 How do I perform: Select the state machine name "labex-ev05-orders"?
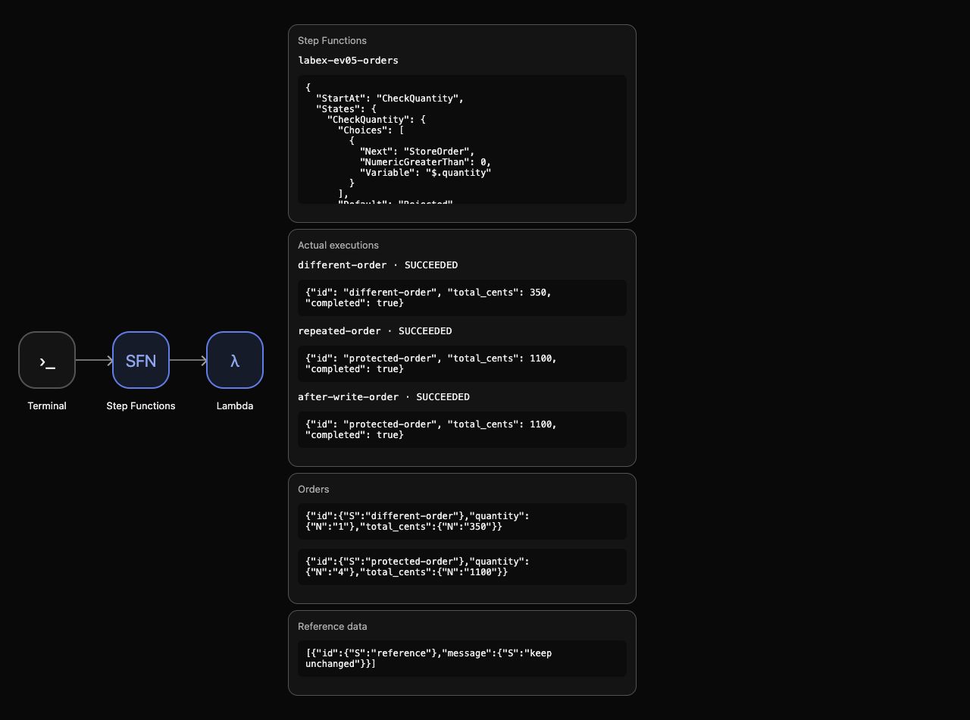coord(348,60)
